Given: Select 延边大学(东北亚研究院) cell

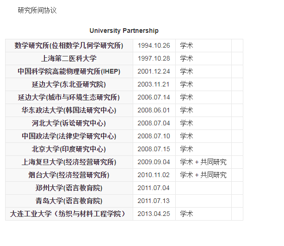Looking at the screenshot, I should click(x=69, y=84).
